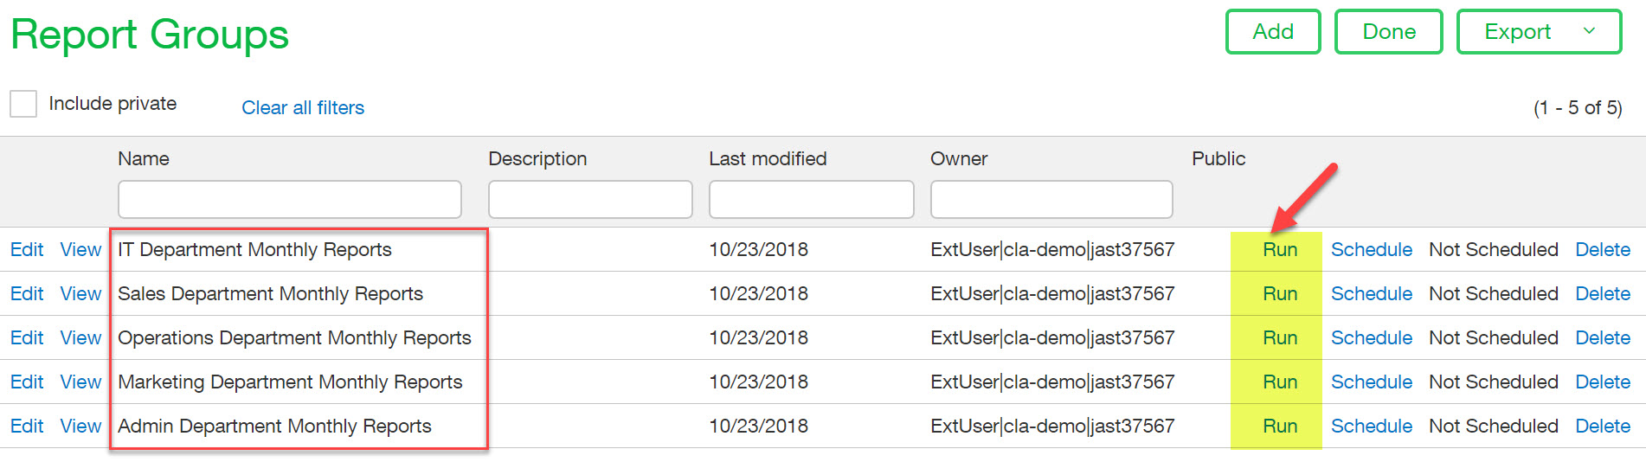Select the Owner filter input

(1051, 200)
